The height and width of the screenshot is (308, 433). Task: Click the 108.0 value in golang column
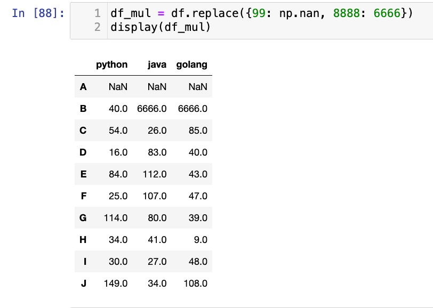195,283
